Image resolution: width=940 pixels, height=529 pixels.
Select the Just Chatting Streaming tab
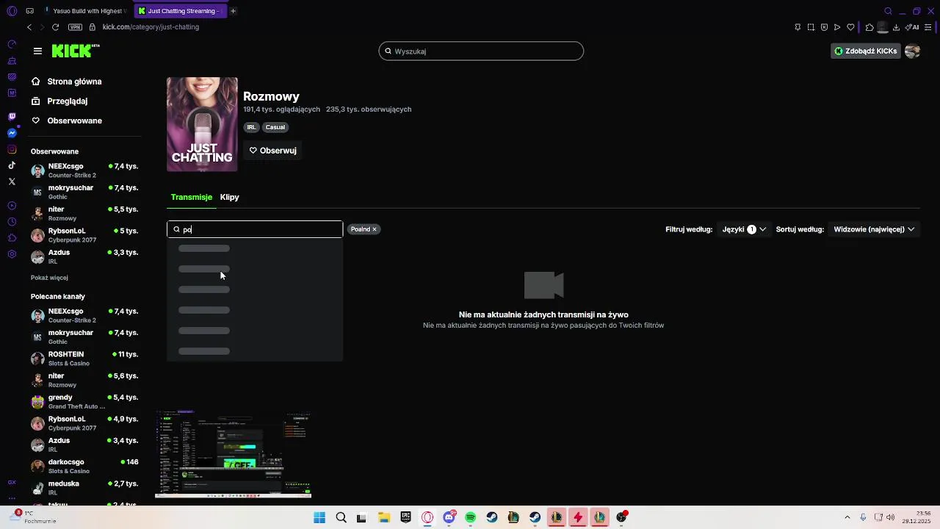[x=181, y=11]
